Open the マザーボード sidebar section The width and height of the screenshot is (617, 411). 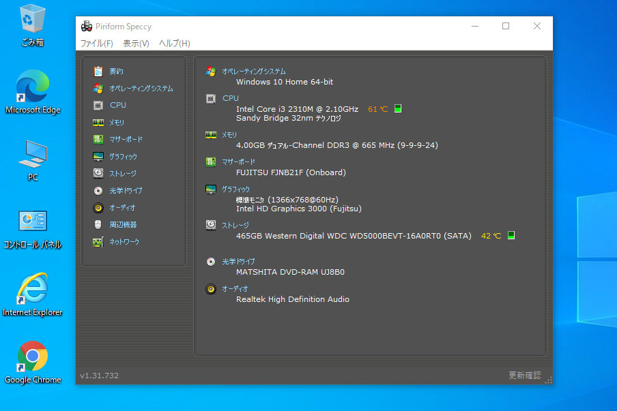[126, 140]
